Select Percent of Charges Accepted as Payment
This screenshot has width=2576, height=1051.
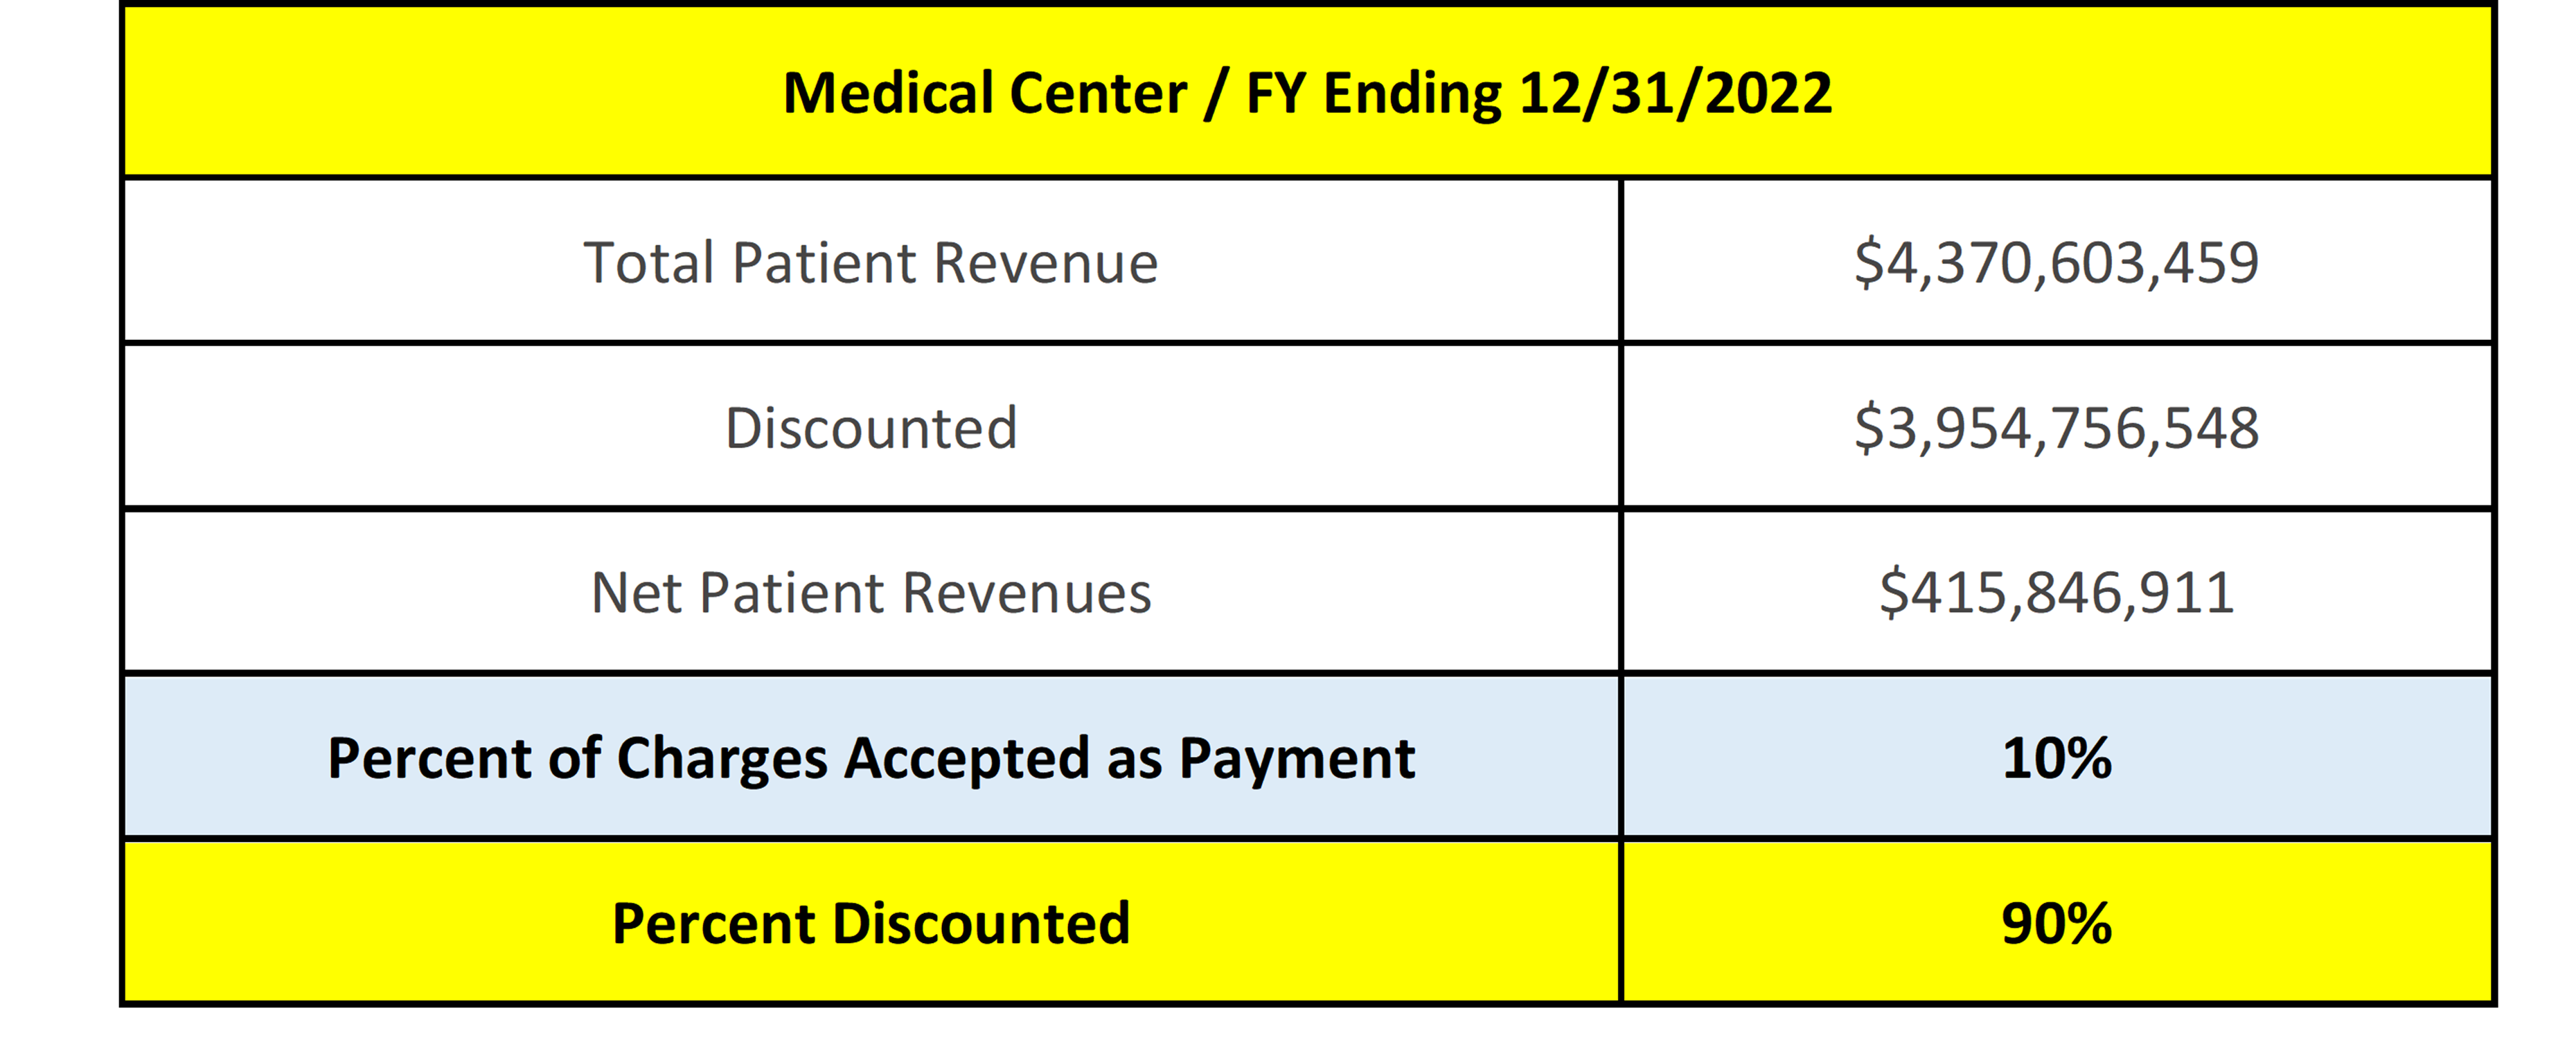pos(871,757)
